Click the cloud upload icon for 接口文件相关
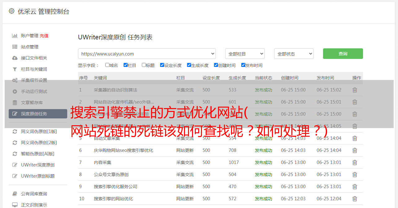398x208 pixels. tap(15, 58)
